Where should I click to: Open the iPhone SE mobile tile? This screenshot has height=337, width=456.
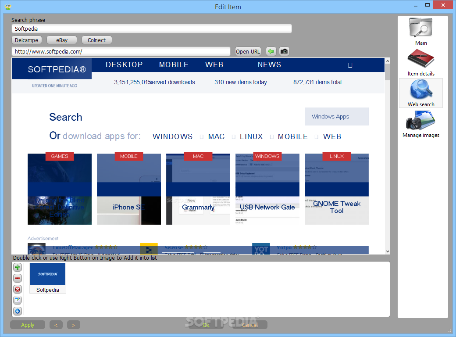pos(129,189)
